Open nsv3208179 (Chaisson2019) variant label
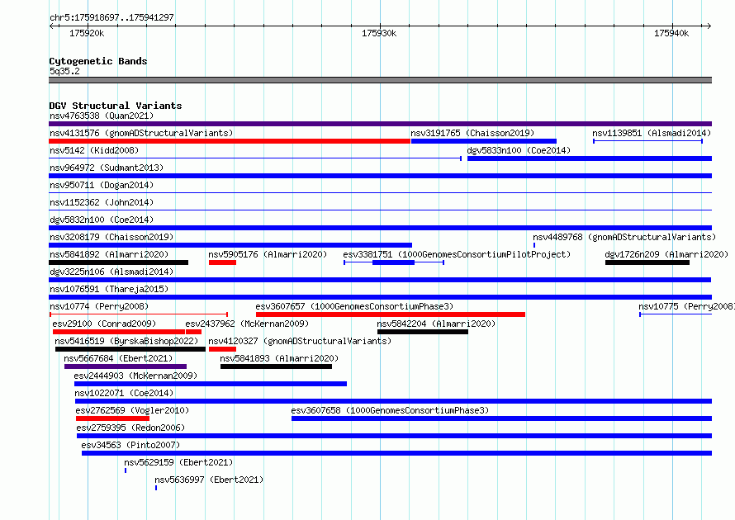Viewport: 735px width, 520px height. (111, 237)
